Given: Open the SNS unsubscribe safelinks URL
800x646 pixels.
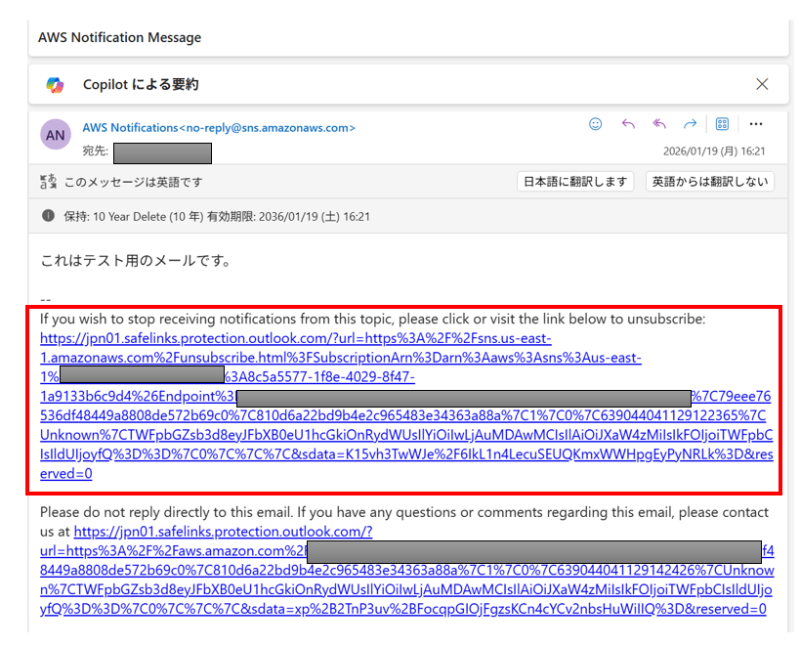Looking at the screenshot, I should tap(295, 339).
